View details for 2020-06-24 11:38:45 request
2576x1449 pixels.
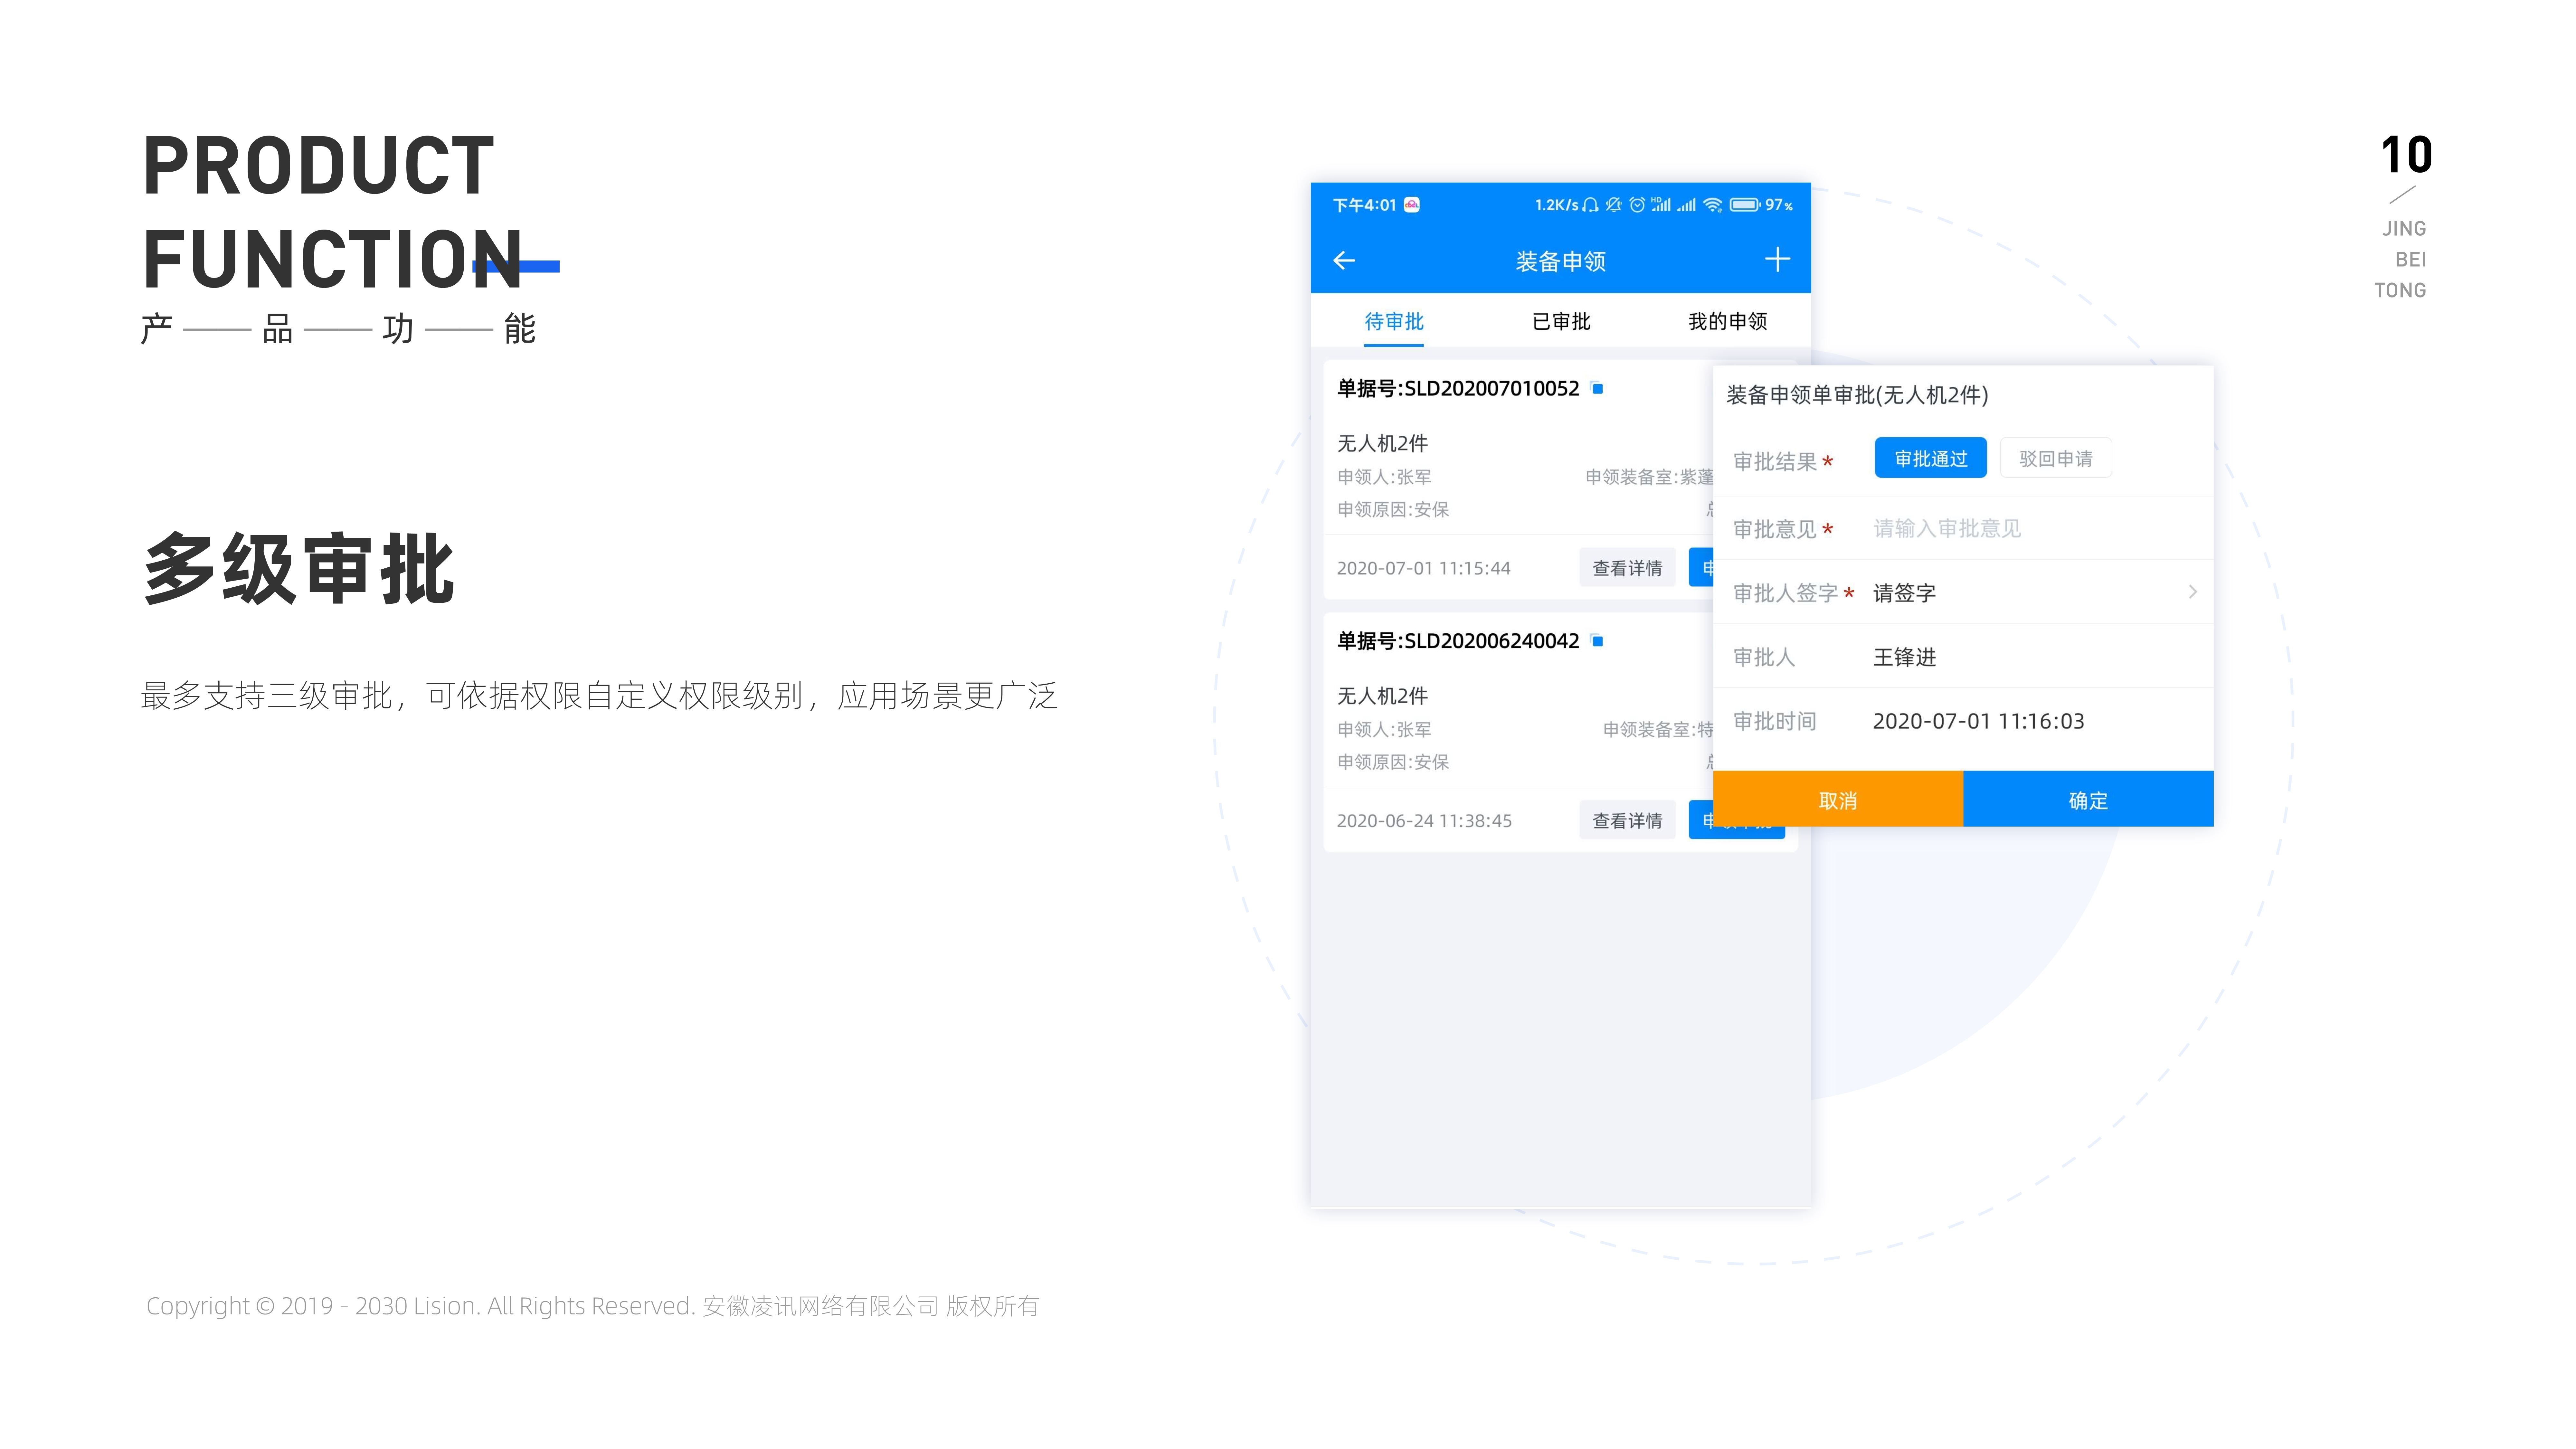point(1627,820)
